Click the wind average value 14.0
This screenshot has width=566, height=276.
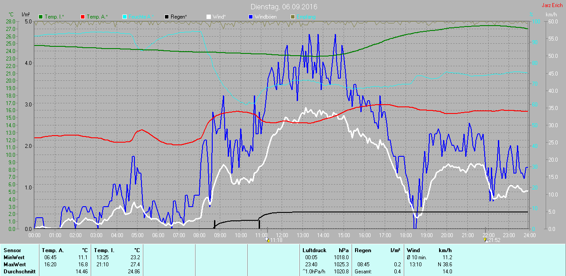coord(447,271)
